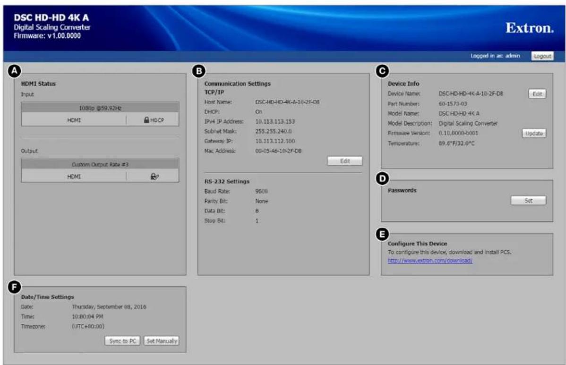Click the subnet mask 255.255.240.0
566x365 pixels.
pyautogui.click(x=274, y=131)
